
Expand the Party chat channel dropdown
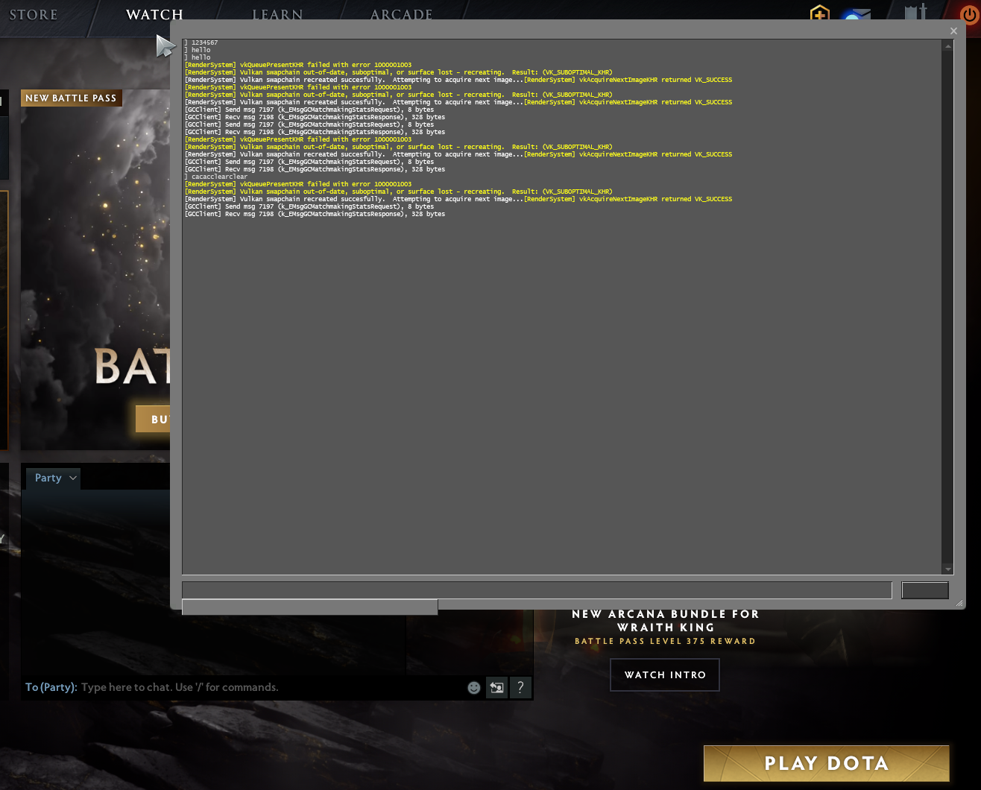pyautogui.click(x=73, y=478)
